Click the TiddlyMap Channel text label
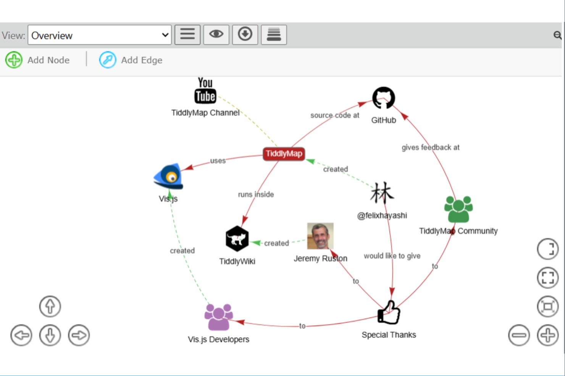Viewport: 565px width, 376px height. 205,113
